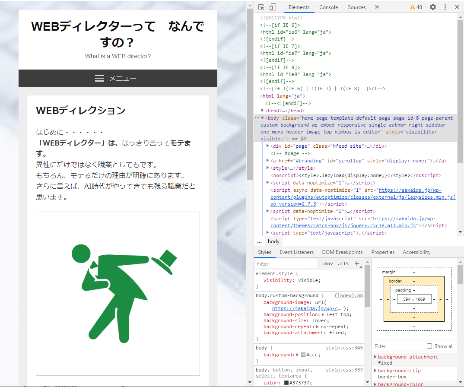Follow the #branding href link

pos(308,161)
